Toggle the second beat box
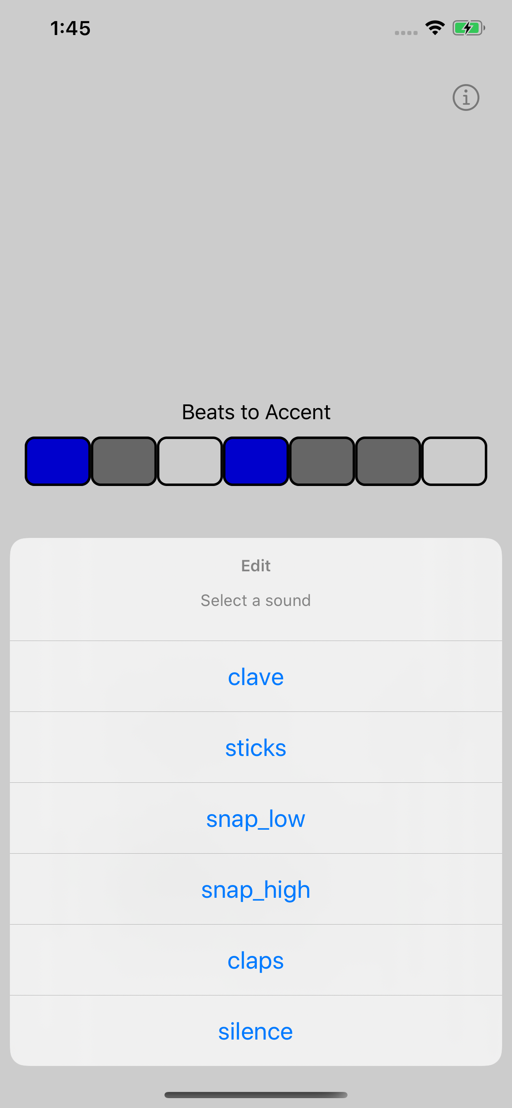 pyautogui.click(x=124, y=461)
